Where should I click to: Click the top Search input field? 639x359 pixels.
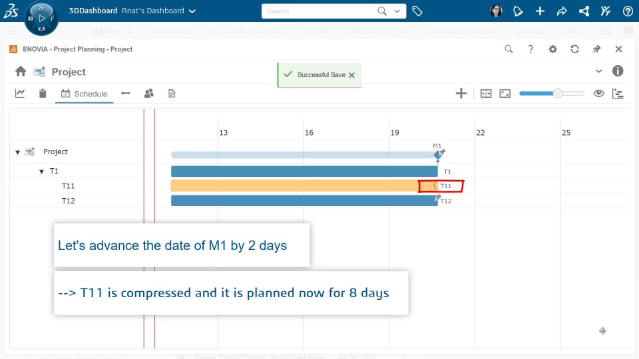click(x=319, y=11)
